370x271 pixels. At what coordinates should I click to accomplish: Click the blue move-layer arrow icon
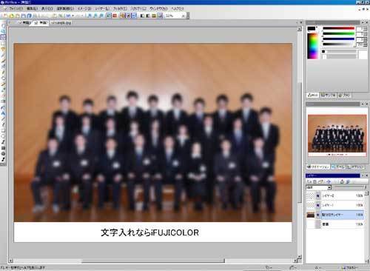[x=329, y=181]
